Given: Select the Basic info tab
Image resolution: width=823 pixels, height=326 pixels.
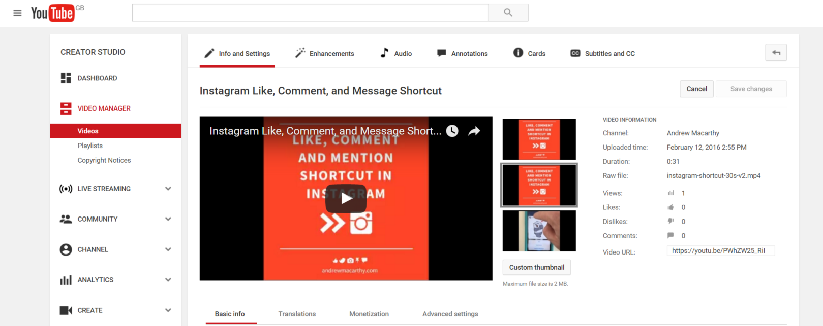Looking at the screenshot, I should tap(230, 314).
